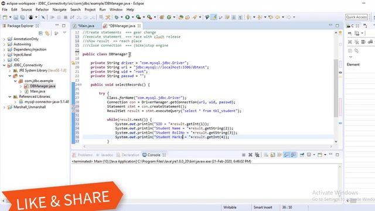Toggle Link with Editor in Package Explorer
The height and width of the screenshot is (211, 375).
[x=47, y=33]
